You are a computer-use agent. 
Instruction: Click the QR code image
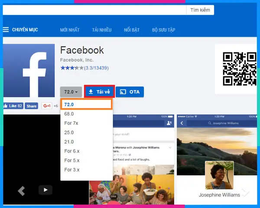click(x=240, y=69)
